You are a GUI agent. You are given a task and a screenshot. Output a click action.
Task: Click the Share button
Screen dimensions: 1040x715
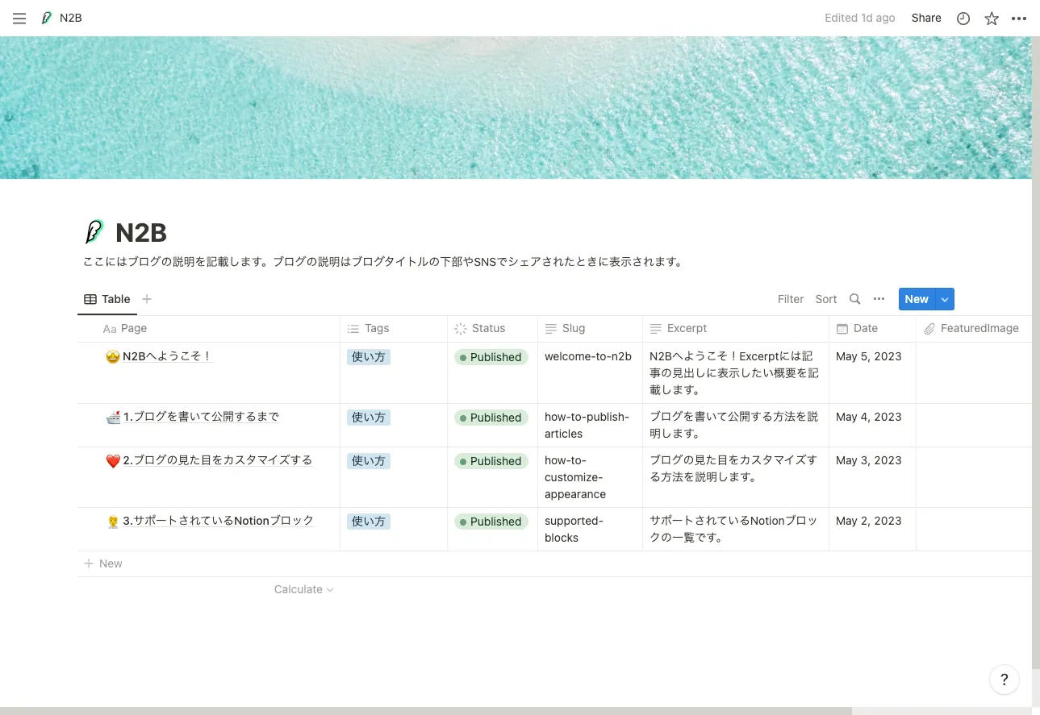tap(926, 18)
